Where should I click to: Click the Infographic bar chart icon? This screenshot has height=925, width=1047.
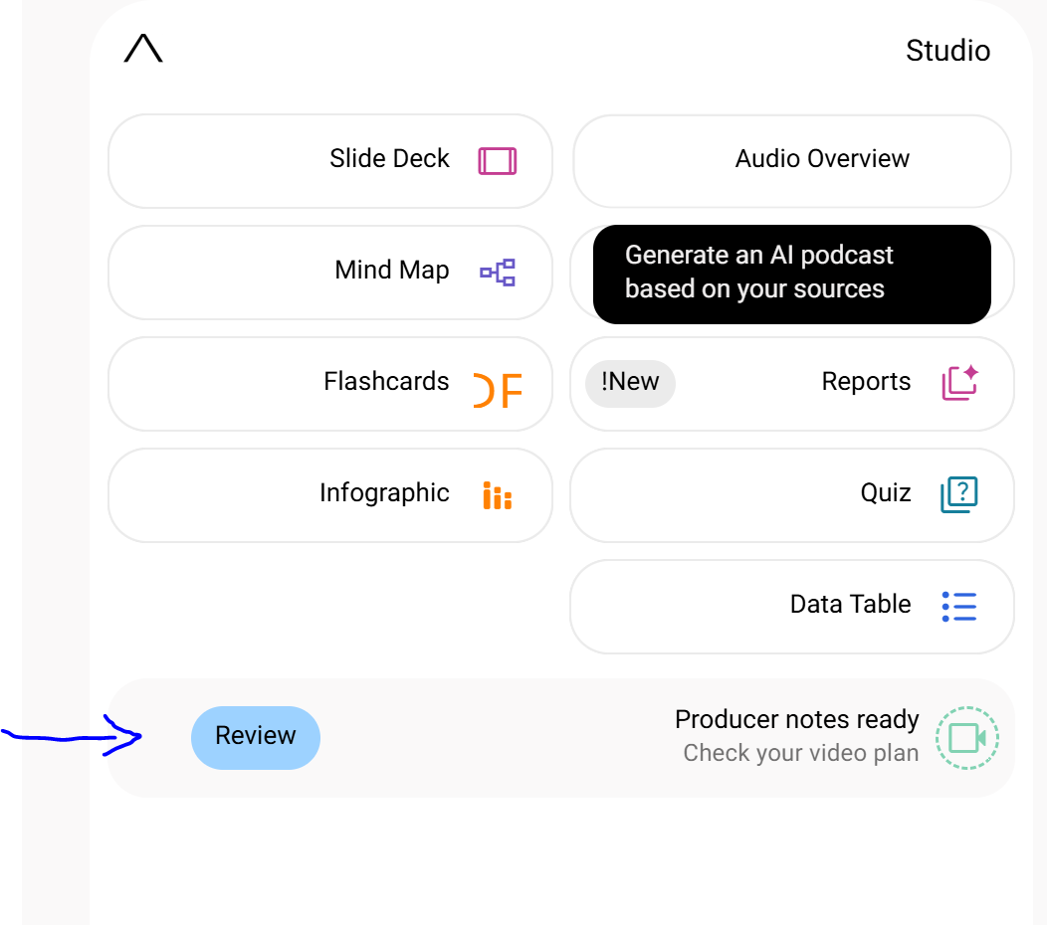[498, 496]
